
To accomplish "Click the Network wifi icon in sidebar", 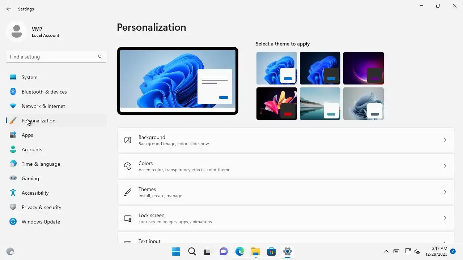I will click(13, 106).
